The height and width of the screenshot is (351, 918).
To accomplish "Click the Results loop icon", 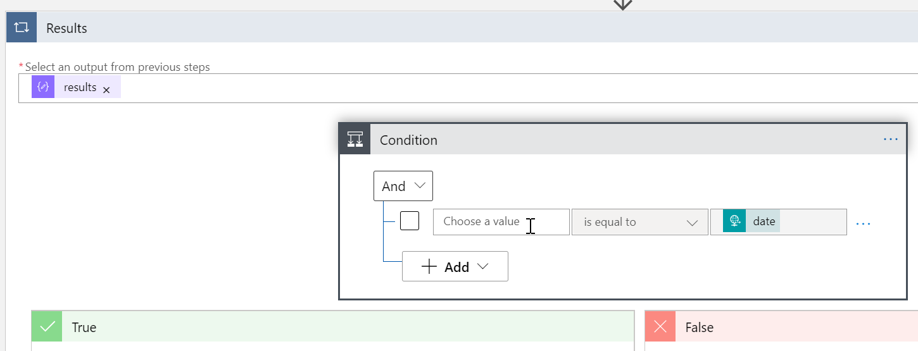I will [22, 28].
